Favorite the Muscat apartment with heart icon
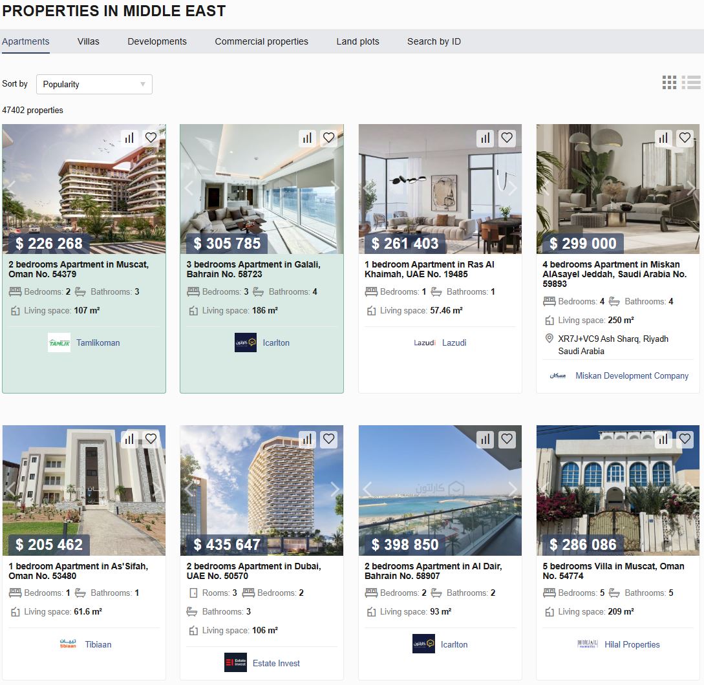The height and width of the screenshot is (685, 704). (x=151, y=138)
